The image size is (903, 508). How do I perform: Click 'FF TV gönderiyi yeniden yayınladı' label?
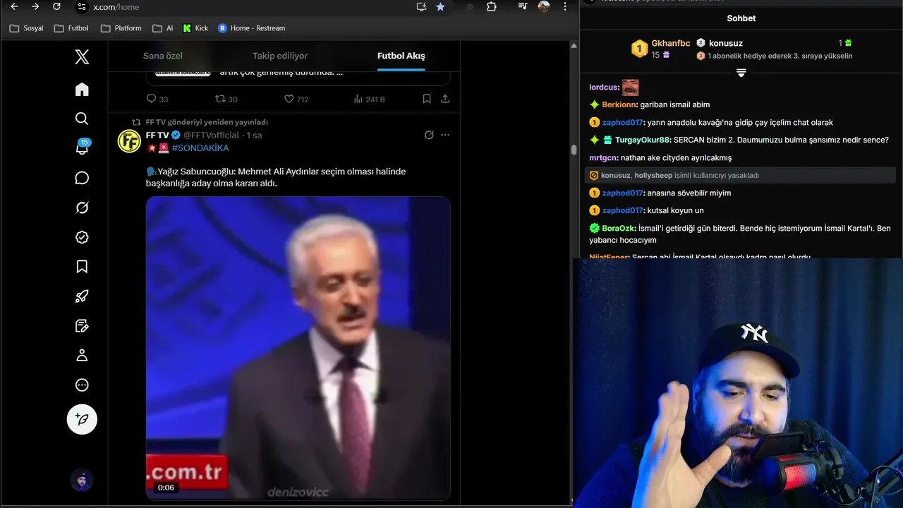click(207, 122)
